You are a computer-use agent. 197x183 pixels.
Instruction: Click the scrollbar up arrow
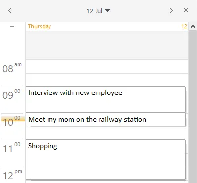point(193,26)
